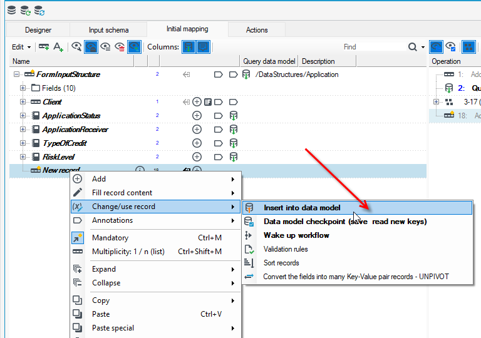Viewport: 481px width, 338px height.
Task: Collapse the FormInputStructure tree node
Action: coord(16,74)
